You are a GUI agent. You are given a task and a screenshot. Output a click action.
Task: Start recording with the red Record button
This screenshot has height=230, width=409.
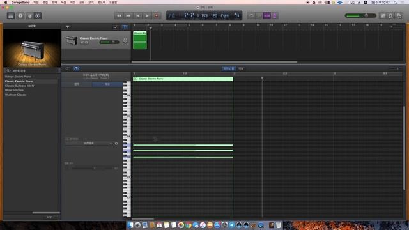coord(157,16)
